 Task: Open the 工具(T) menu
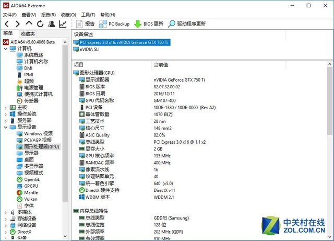(x=88, y=15)
